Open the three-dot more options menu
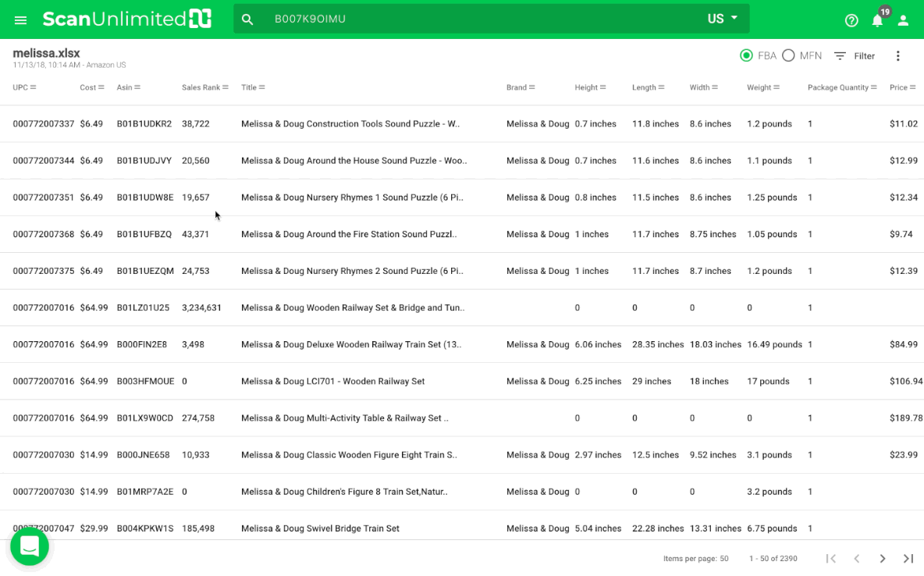 tap(897, 56)
